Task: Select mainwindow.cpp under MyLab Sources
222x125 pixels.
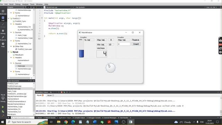Action: (24, 69)
